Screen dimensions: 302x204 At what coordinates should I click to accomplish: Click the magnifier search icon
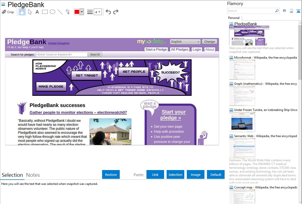(x=277, y=11)
